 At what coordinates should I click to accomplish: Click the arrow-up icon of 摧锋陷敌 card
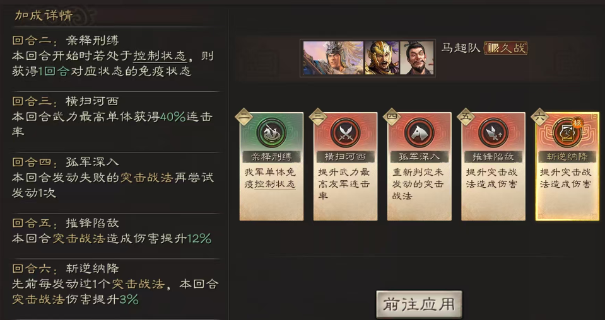click(493, 132)
